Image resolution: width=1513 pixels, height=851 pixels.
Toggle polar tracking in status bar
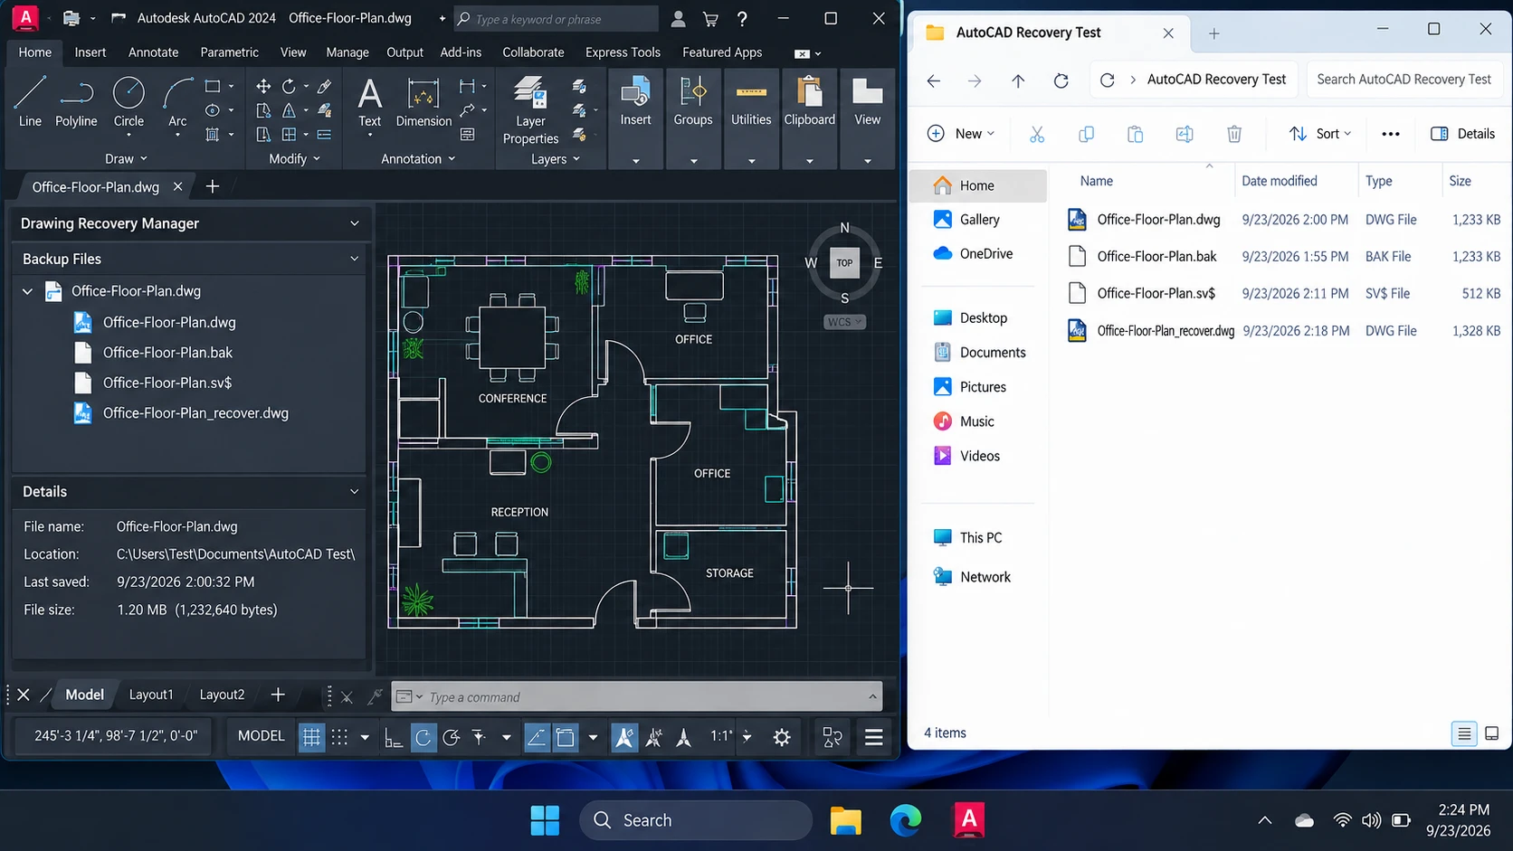[x=423, y=737]
